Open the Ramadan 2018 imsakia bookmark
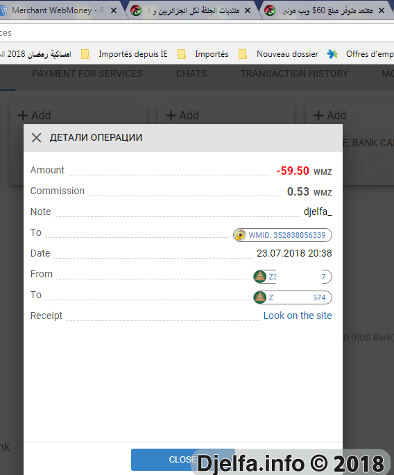This screenshot has height=475, width=394. [x=36, y=54]
